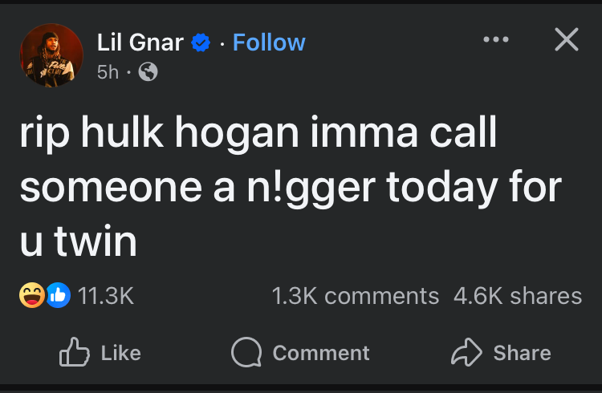View the 11.3K reactions list
Image resolution: width=602 pixels, height=393 pixels.
coord(105,296)
